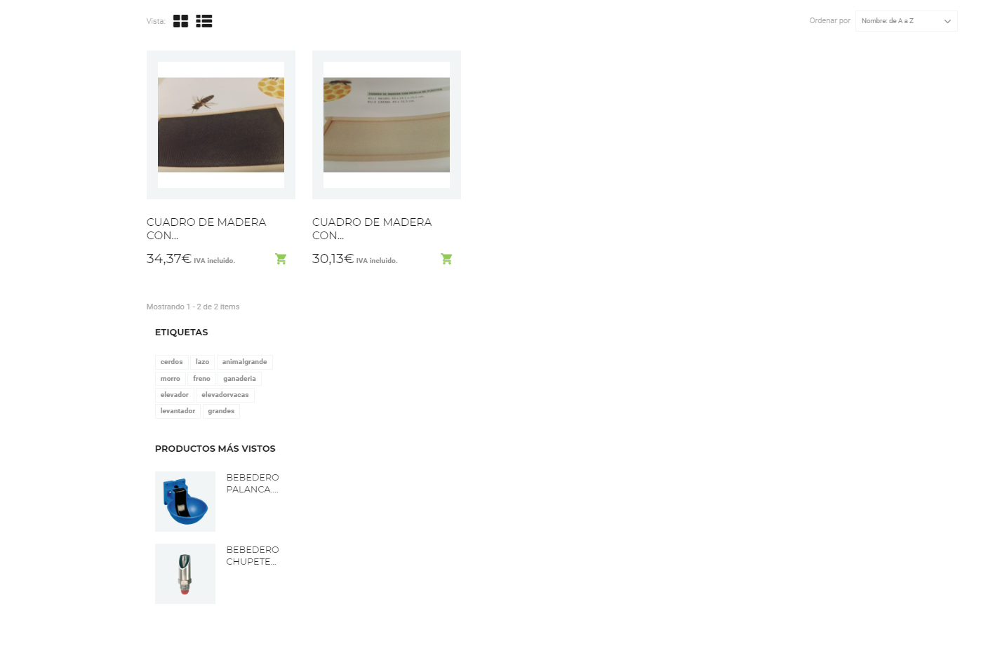The image size is (981, 651).
Task: Click chevron arrow in sort dropdown
Action: (947, 21)
